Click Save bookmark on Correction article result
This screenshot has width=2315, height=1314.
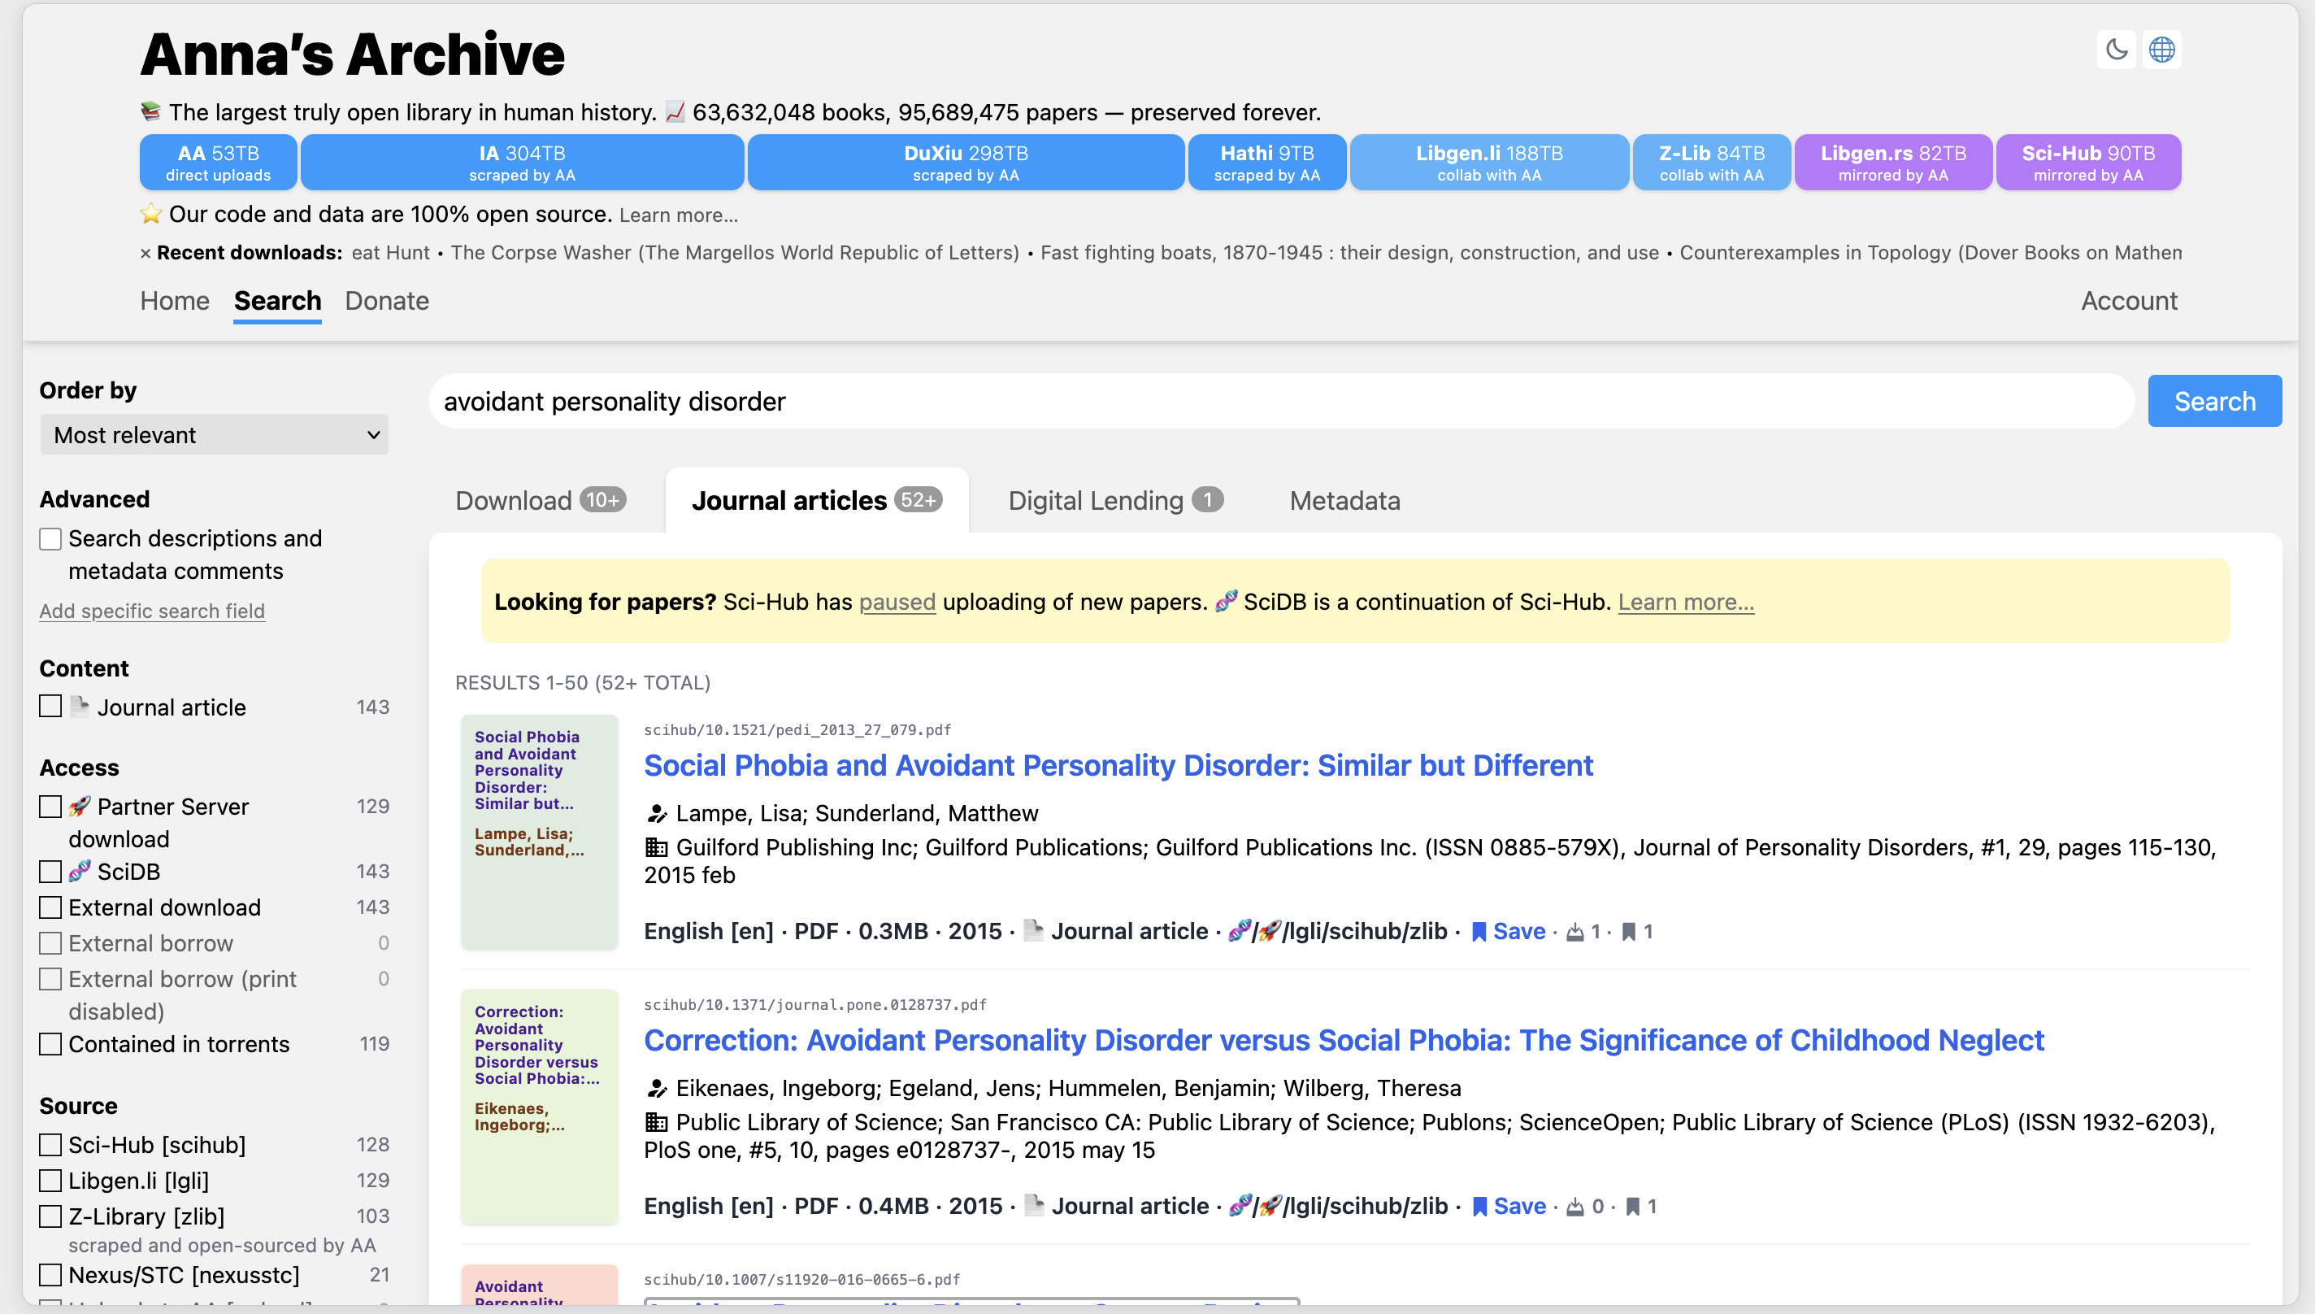[1509, 1207]
